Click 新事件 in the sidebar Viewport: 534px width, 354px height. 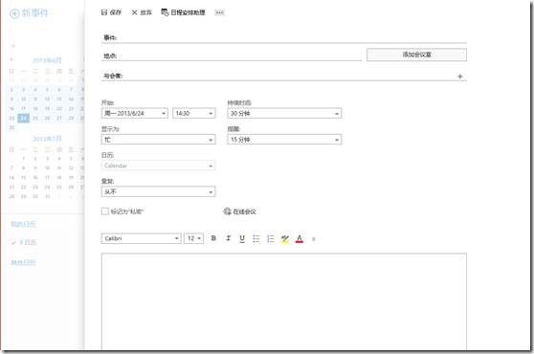click(x=30, y=13)
